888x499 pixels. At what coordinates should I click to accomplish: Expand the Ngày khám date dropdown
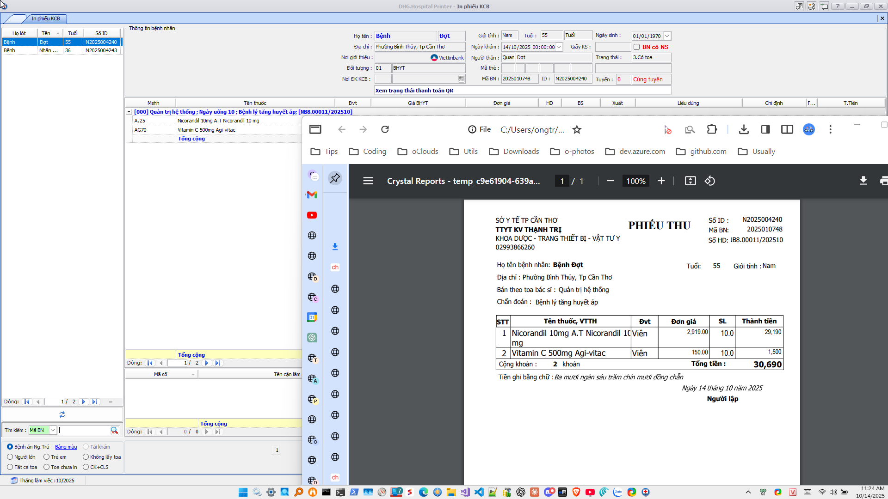point(559,47)
